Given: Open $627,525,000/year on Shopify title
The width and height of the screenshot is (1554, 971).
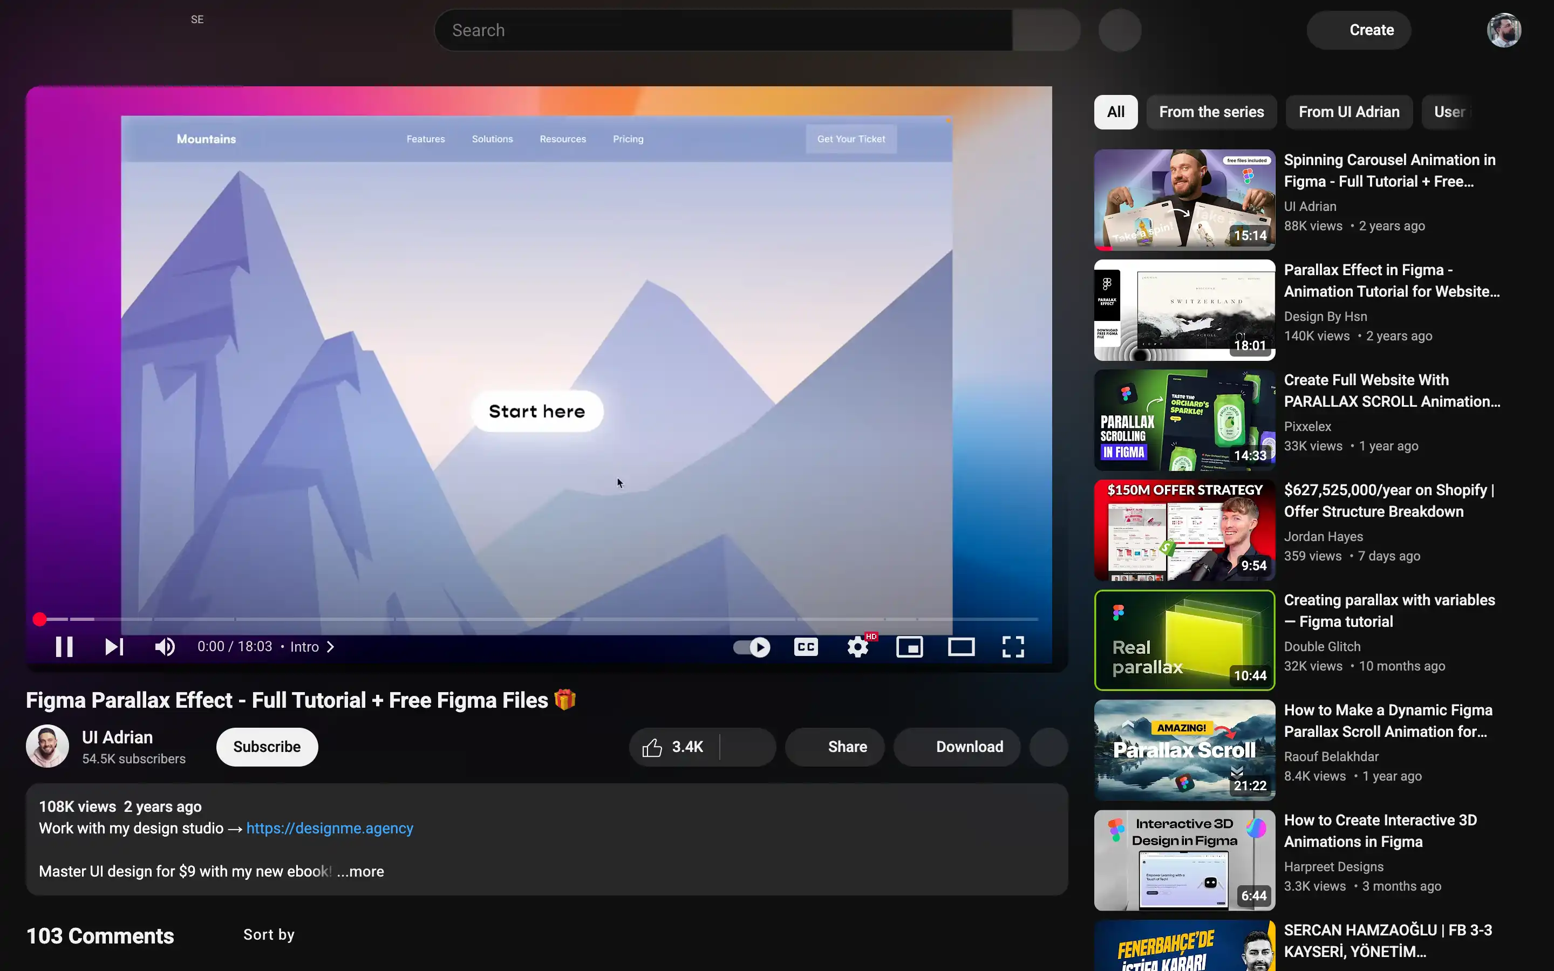Looking at the screenshot, I should click(x=1389, y=501).
